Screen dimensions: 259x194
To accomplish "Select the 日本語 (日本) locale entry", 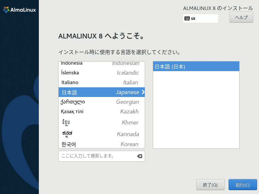I will pos(196,67).
